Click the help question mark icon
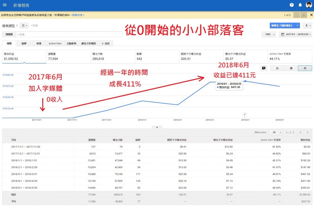Viewport: 314px width, 206px height. point(291,5)
